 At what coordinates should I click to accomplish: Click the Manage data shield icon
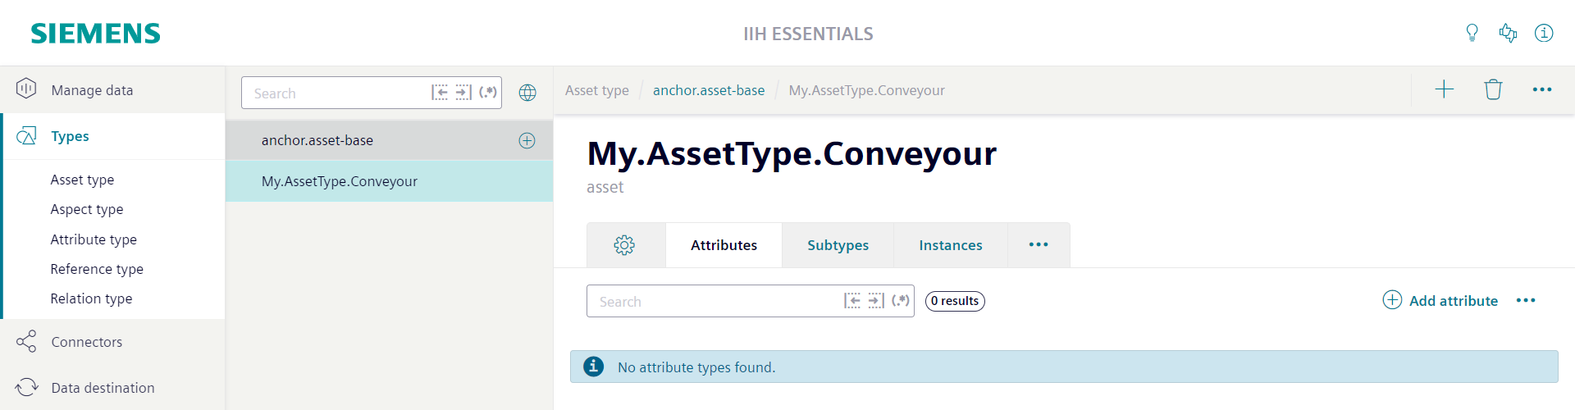point(26,89)
